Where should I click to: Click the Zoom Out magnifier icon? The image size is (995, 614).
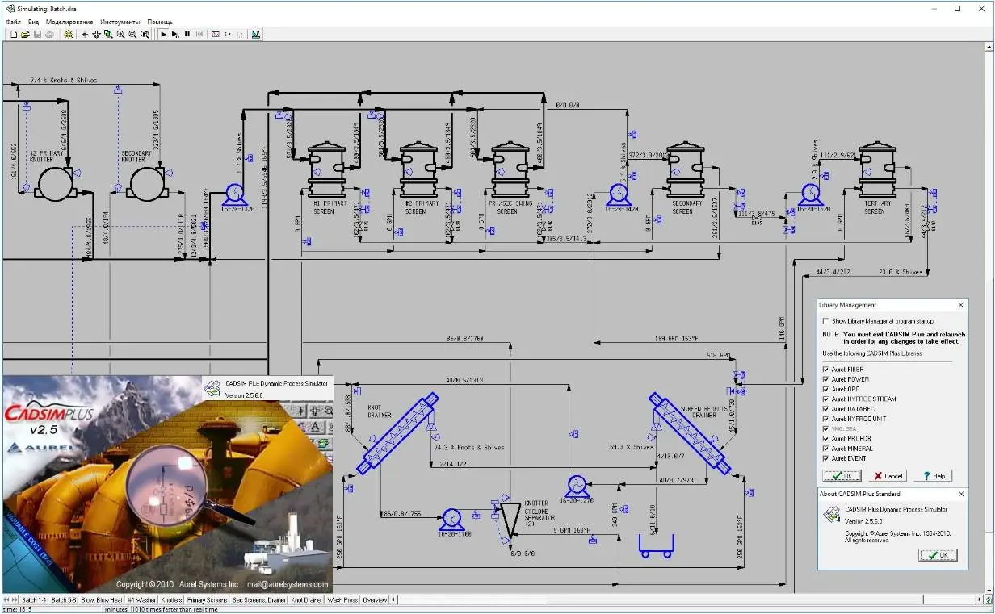point(132,35)
